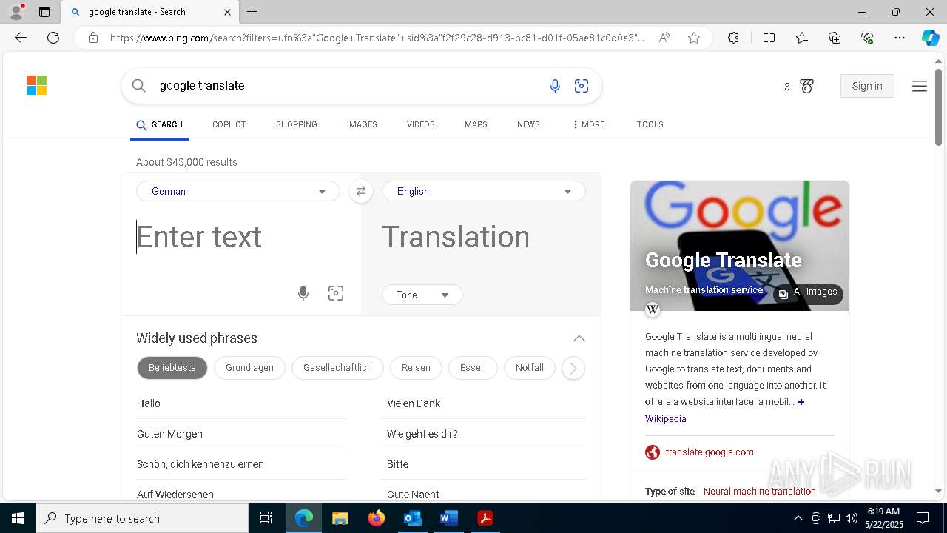Click the Bing Microsoft logo
The height and width of the screenshot is (533, 947).
pos(36,86)
